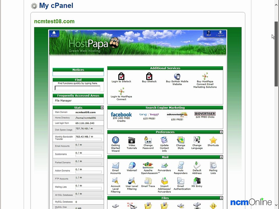This screenshot has height=209, width=279.
Task: Click the logout icon in banner
Action: click(x=220, y=33)
